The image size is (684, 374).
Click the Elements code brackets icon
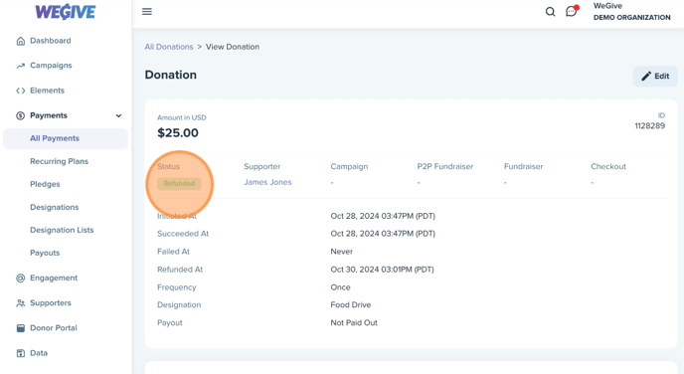21,91
